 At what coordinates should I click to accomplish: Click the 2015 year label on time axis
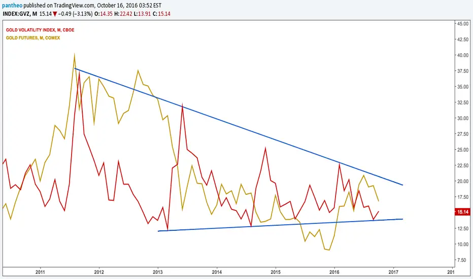coord(276,272)
